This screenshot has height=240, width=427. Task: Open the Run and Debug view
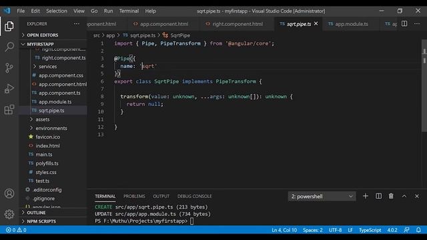tap(9, 89)
